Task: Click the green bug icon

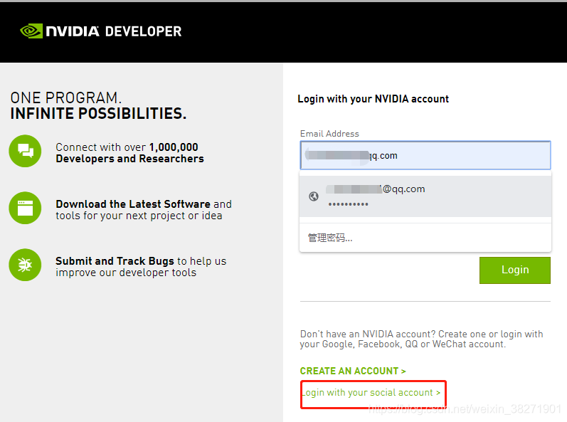Action: click(x=25, y=265)
